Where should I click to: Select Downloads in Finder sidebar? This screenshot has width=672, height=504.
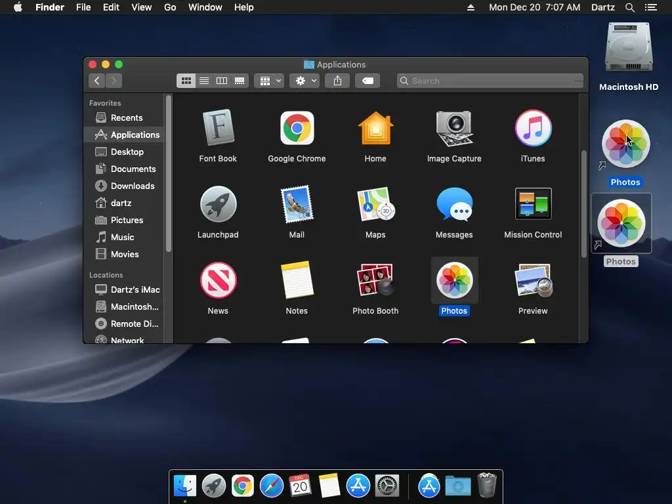(124, 186)
